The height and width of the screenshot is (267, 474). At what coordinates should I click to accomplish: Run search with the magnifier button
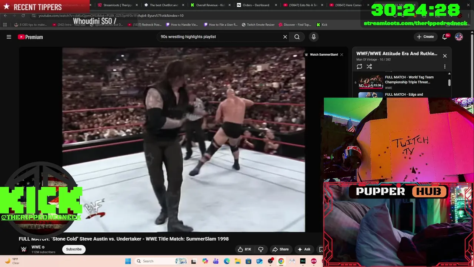(x=297, y=37)
